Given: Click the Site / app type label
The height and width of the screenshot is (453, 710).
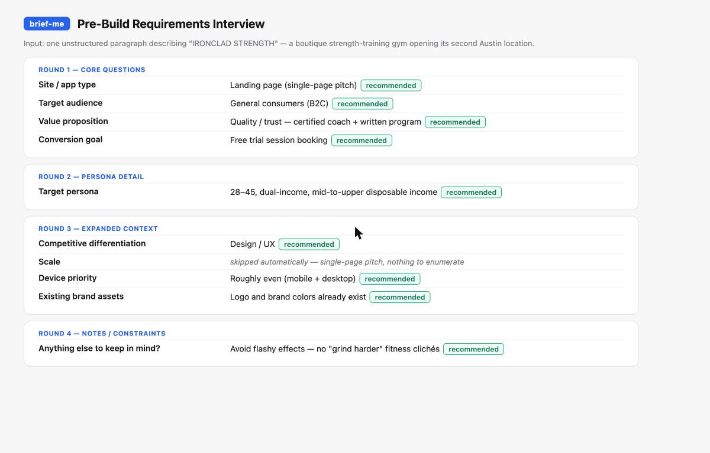Looking at the screenshot, I should [67, 84].
